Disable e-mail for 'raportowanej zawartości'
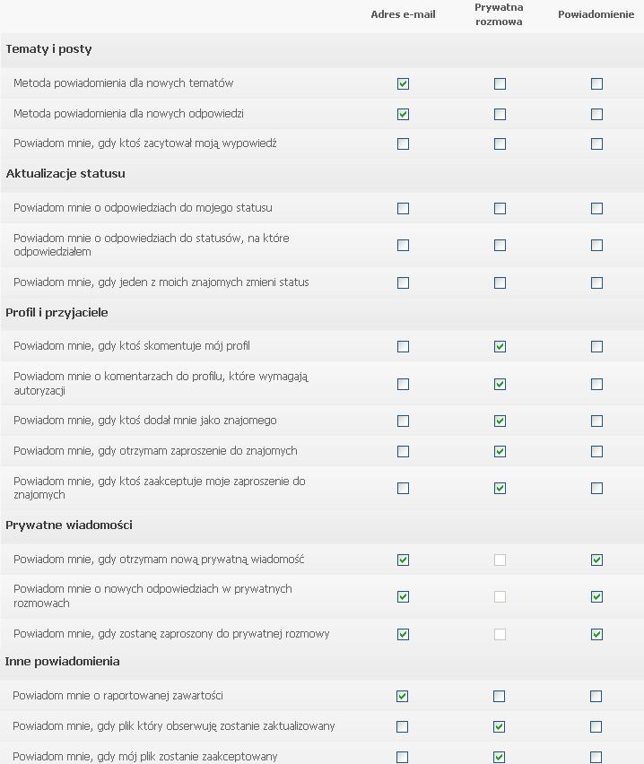The width and height of the screenshot is (644, 764). pyautogui.click(x=403, y=696)
